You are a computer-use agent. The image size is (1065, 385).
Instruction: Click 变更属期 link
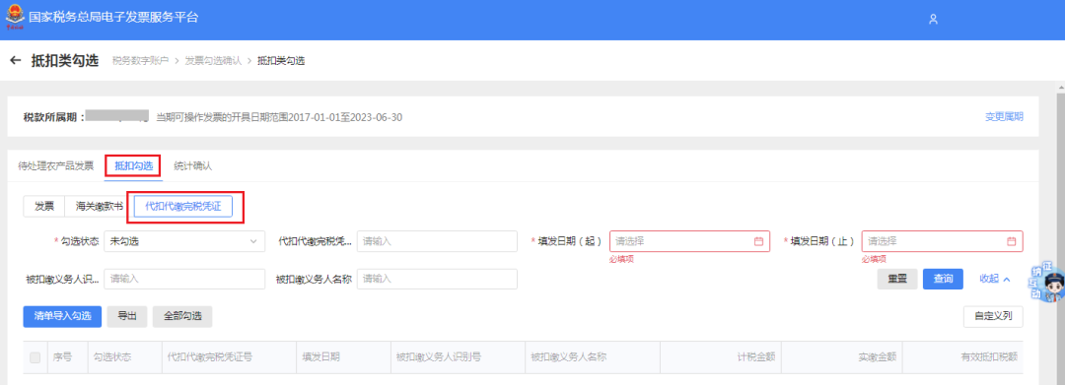pyautogui.click(x=1004, y=117)
